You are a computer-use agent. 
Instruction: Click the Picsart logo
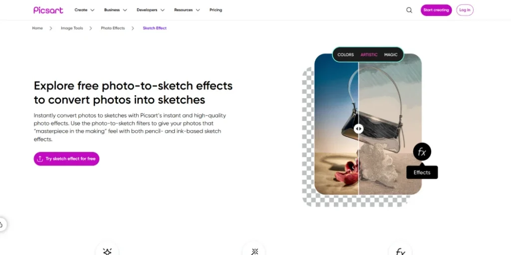click(x=47, y=10)
